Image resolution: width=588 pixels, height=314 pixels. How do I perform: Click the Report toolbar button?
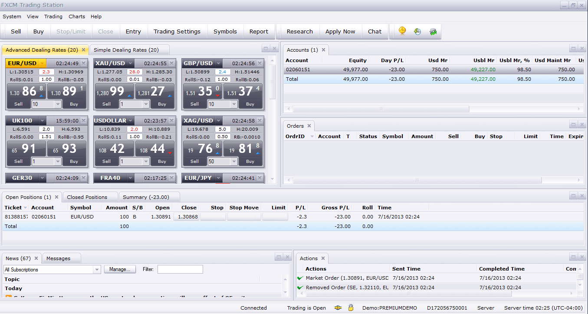point(259,31)
